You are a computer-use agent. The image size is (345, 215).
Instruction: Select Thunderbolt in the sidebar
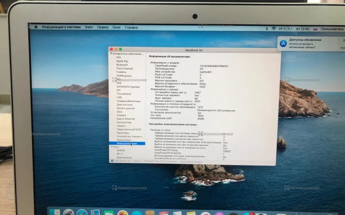[124, 94]
